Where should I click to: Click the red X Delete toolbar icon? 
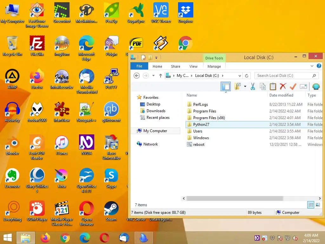[283, 86]
